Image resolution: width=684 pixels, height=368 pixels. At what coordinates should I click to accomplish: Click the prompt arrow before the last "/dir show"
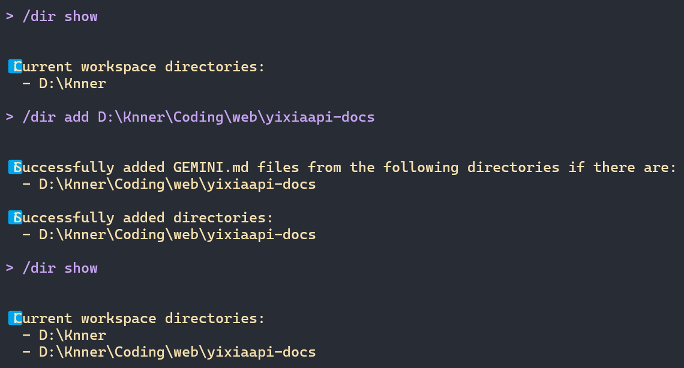pyautogui.click(x=10, y=268)
